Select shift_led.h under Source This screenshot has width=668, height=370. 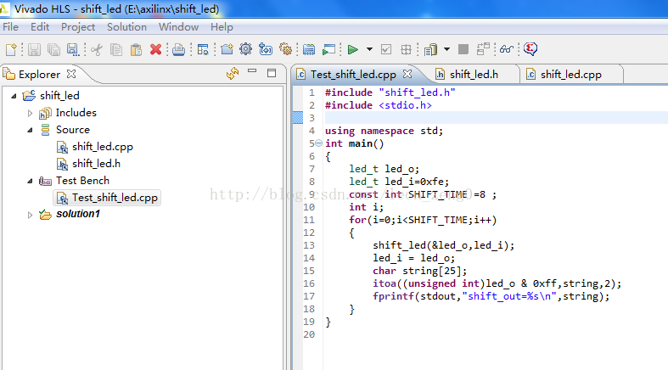click(x=96, y=164)
